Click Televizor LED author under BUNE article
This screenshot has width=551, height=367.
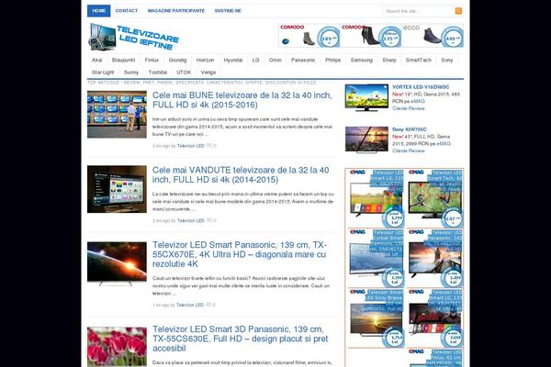pyautogui.click(x=190, y=146)
